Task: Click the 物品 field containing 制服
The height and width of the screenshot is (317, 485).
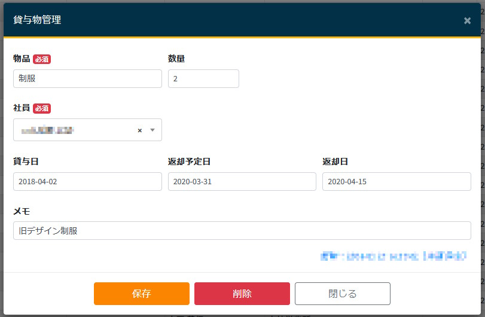Action: pyautogui.click(x=87, y=78)
